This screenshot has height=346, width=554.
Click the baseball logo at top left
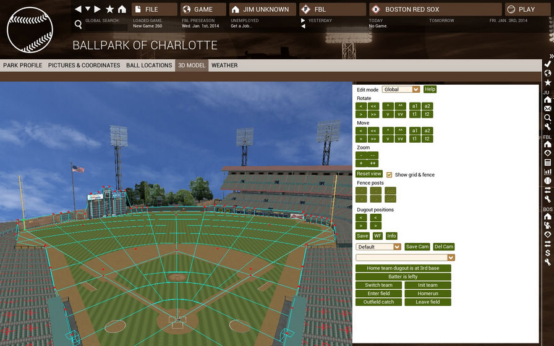[x=30, y=30]
